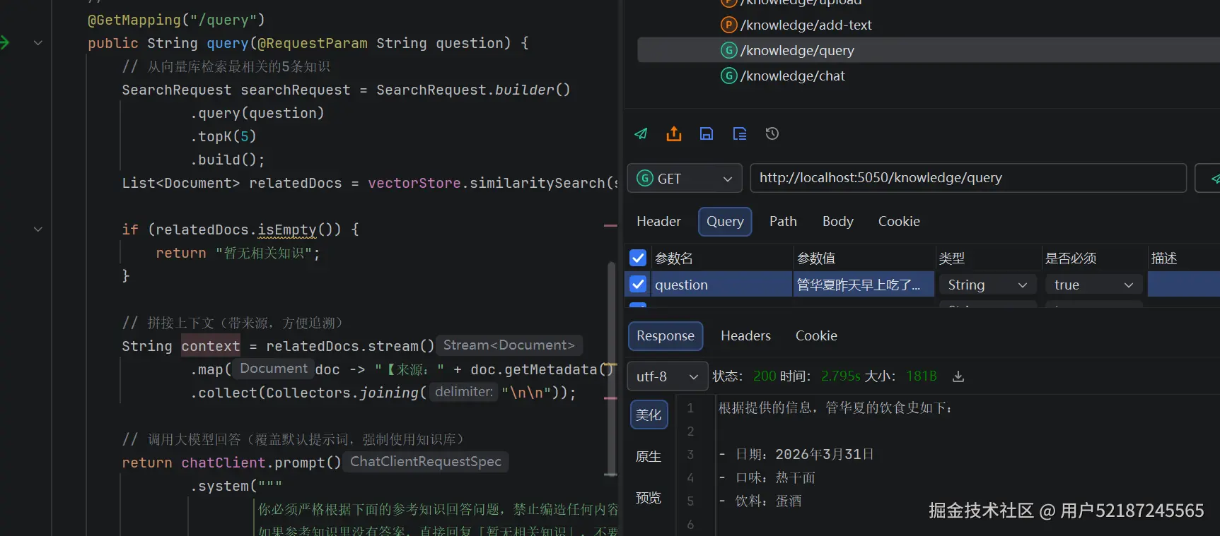This screenshot has height=536, width=1220.
Task: Click the editor vertical scrollbar
Action: (612, 369)
